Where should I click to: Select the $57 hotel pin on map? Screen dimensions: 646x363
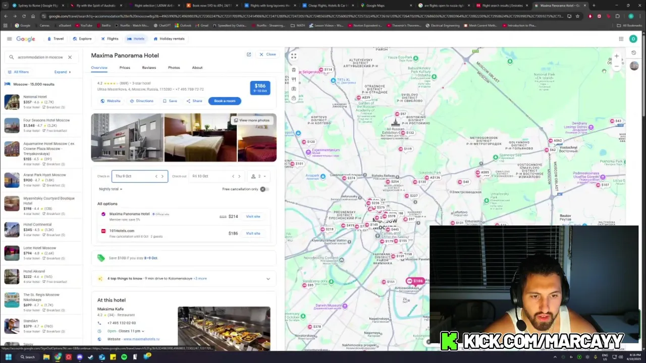tap(401, 114)
